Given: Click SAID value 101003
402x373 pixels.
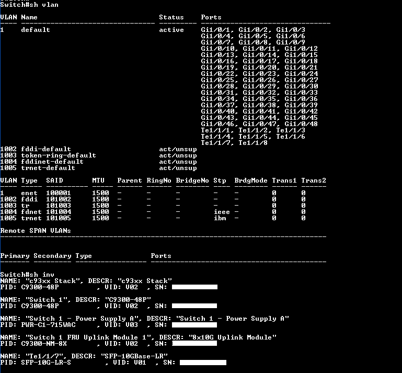Looking at the screenshot, I should [x=59, y=206].
